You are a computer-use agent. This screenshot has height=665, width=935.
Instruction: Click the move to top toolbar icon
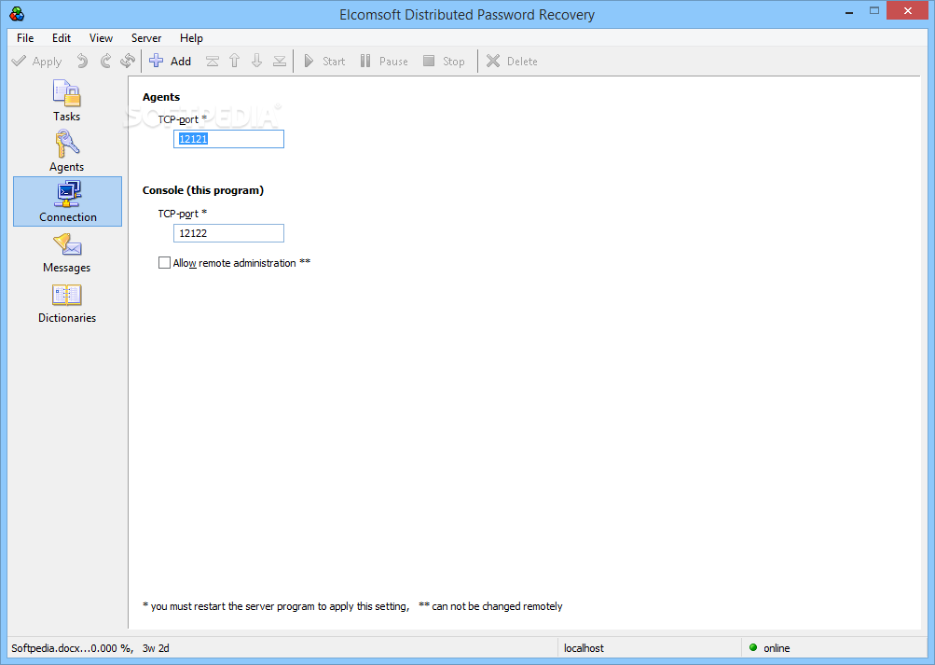coord(213,62)
